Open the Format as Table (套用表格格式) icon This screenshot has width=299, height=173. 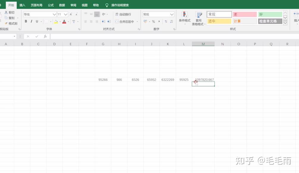[x=198, y=15]
